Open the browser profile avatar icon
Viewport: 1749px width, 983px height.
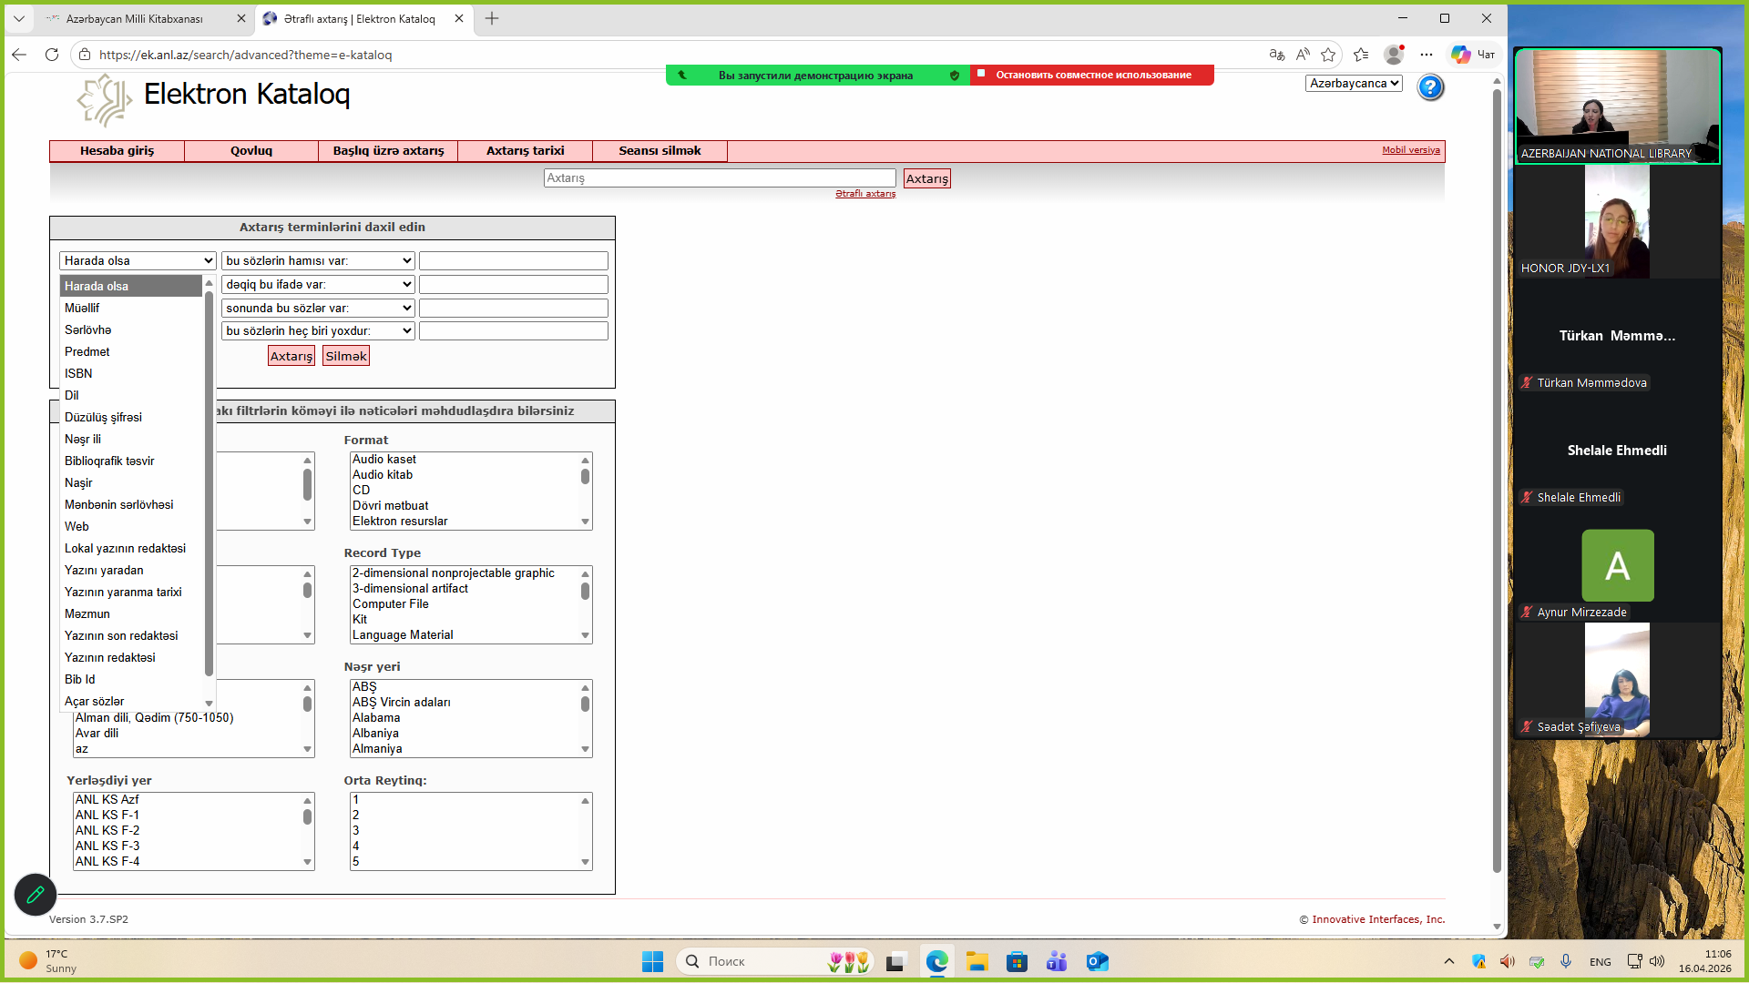1393,55
